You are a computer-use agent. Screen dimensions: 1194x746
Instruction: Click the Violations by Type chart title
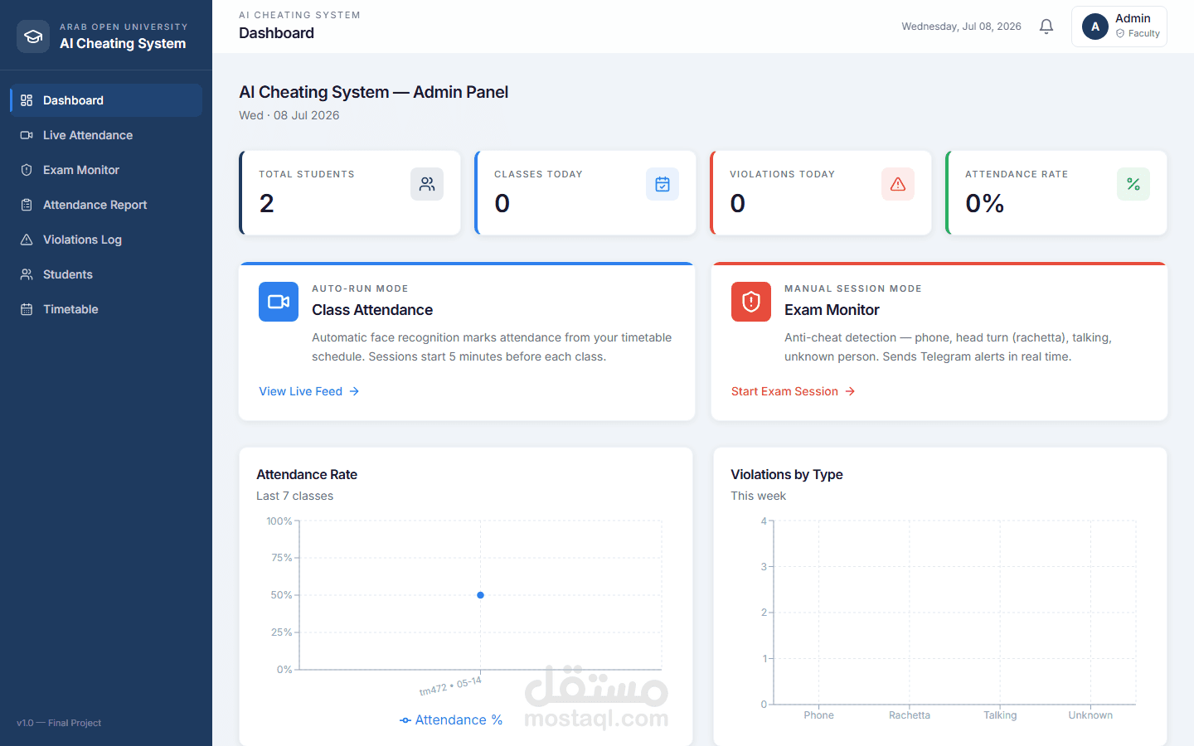tap(787, 474)
